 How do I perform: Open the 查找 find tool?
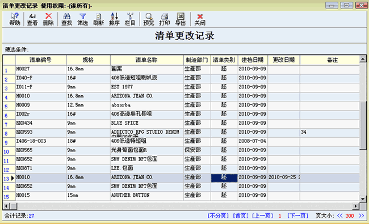point(66,19)
